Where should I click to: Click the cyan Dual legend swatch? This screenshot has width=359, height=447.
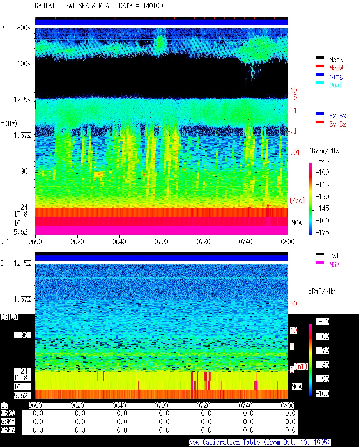(320, 83)
